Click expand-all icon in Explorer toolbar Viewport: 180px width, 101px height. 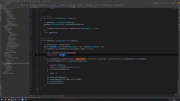pyautogui.click(x=23, y=5)
